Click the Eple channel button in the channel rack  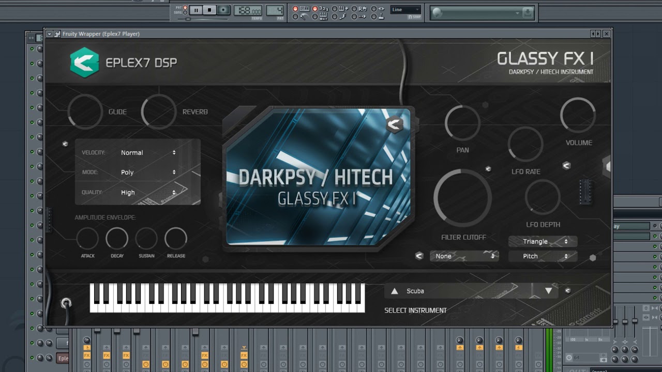(63, 358)
